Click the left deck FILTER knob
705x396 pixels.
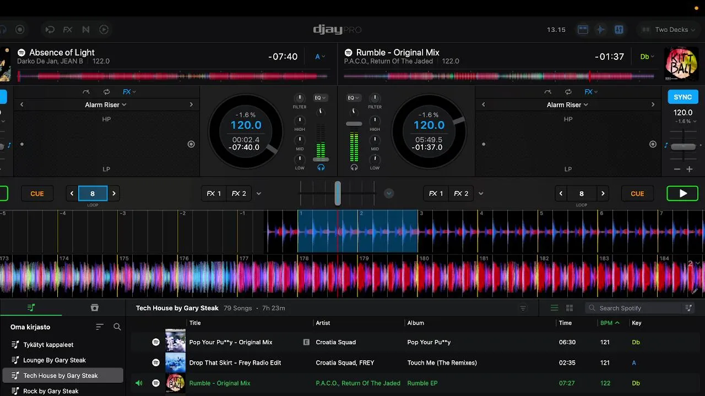pyautogui.click(x=300, y=98)
